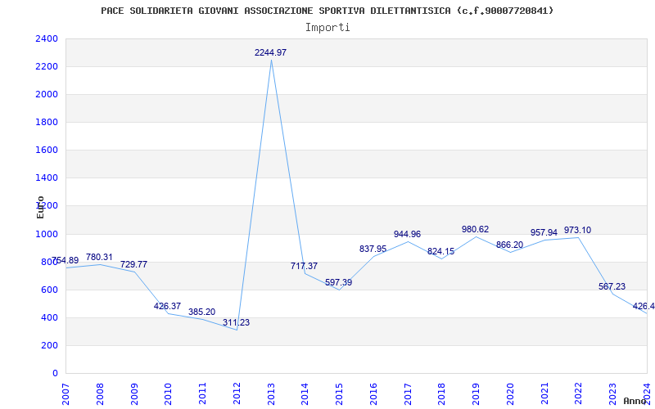This screenshot has width=655, height=409.
Task: Click the 2244.97 peak value label
Action: pos(271,52)
